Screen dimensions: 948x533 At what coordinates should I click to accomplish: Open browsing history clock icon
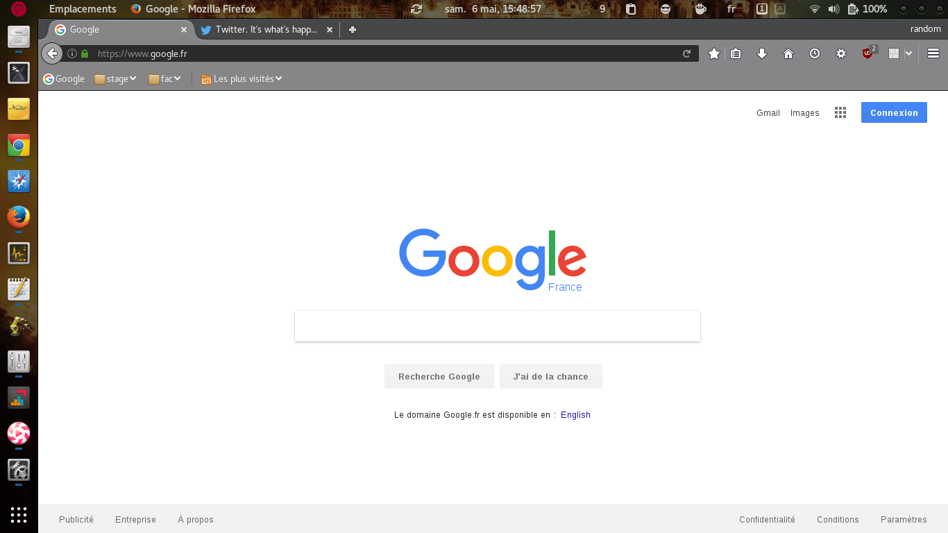(x=815, y=53)
